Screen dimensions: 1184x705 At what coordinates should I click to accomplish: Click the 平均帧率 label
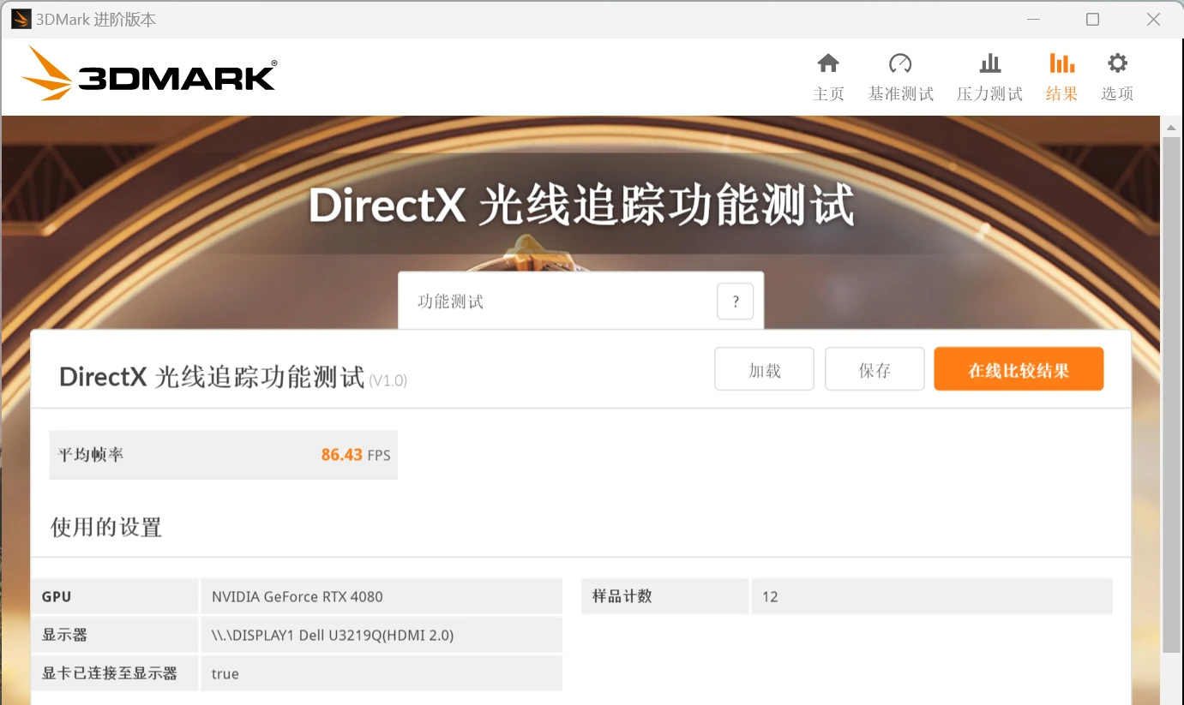click(91, 455)
